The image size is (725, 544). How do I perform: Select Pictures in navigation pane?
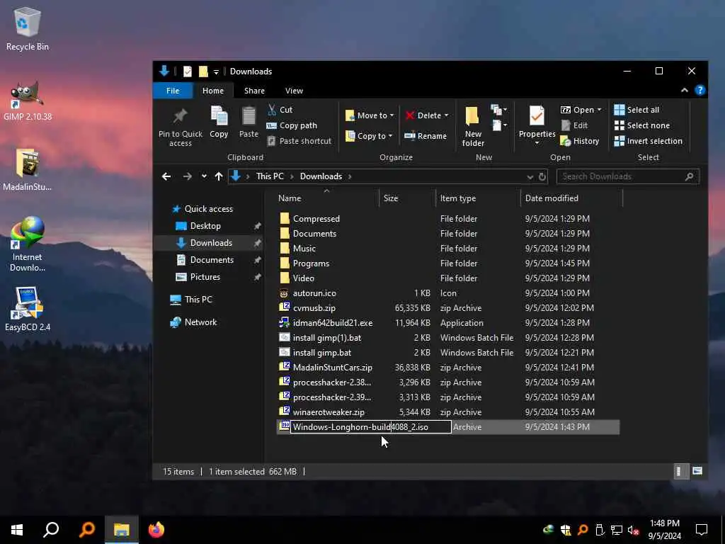(x=205, y=277)
